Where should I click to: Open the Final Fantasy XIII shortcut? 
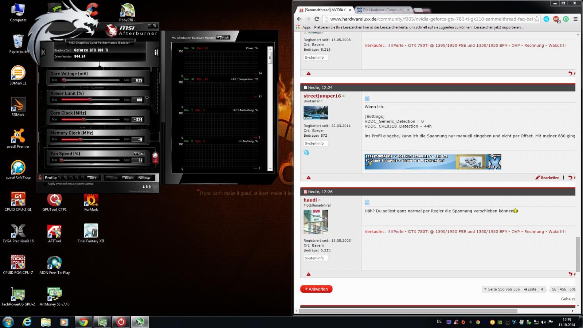point(91,234)
